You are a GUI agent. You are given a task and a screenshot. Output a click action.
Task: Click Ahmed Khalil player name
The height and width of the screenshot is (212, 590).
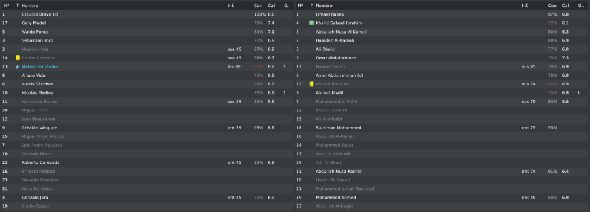[330, 92]
